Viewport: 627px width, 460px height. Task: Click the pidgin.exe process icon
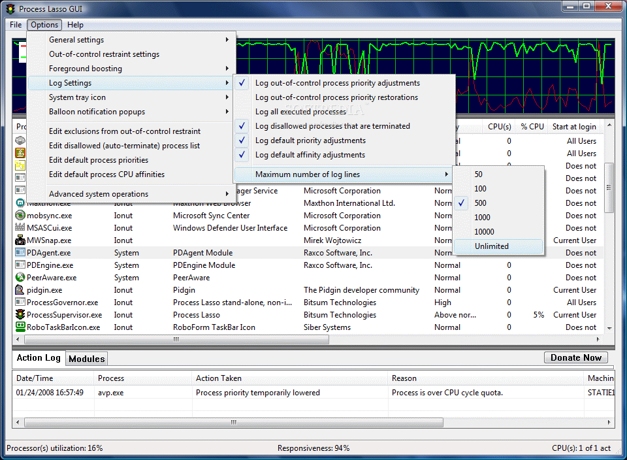[20, 289]
